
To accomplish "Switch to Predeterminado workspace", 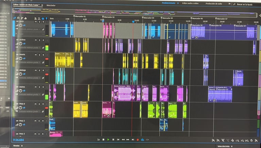I will coord(169,3).
